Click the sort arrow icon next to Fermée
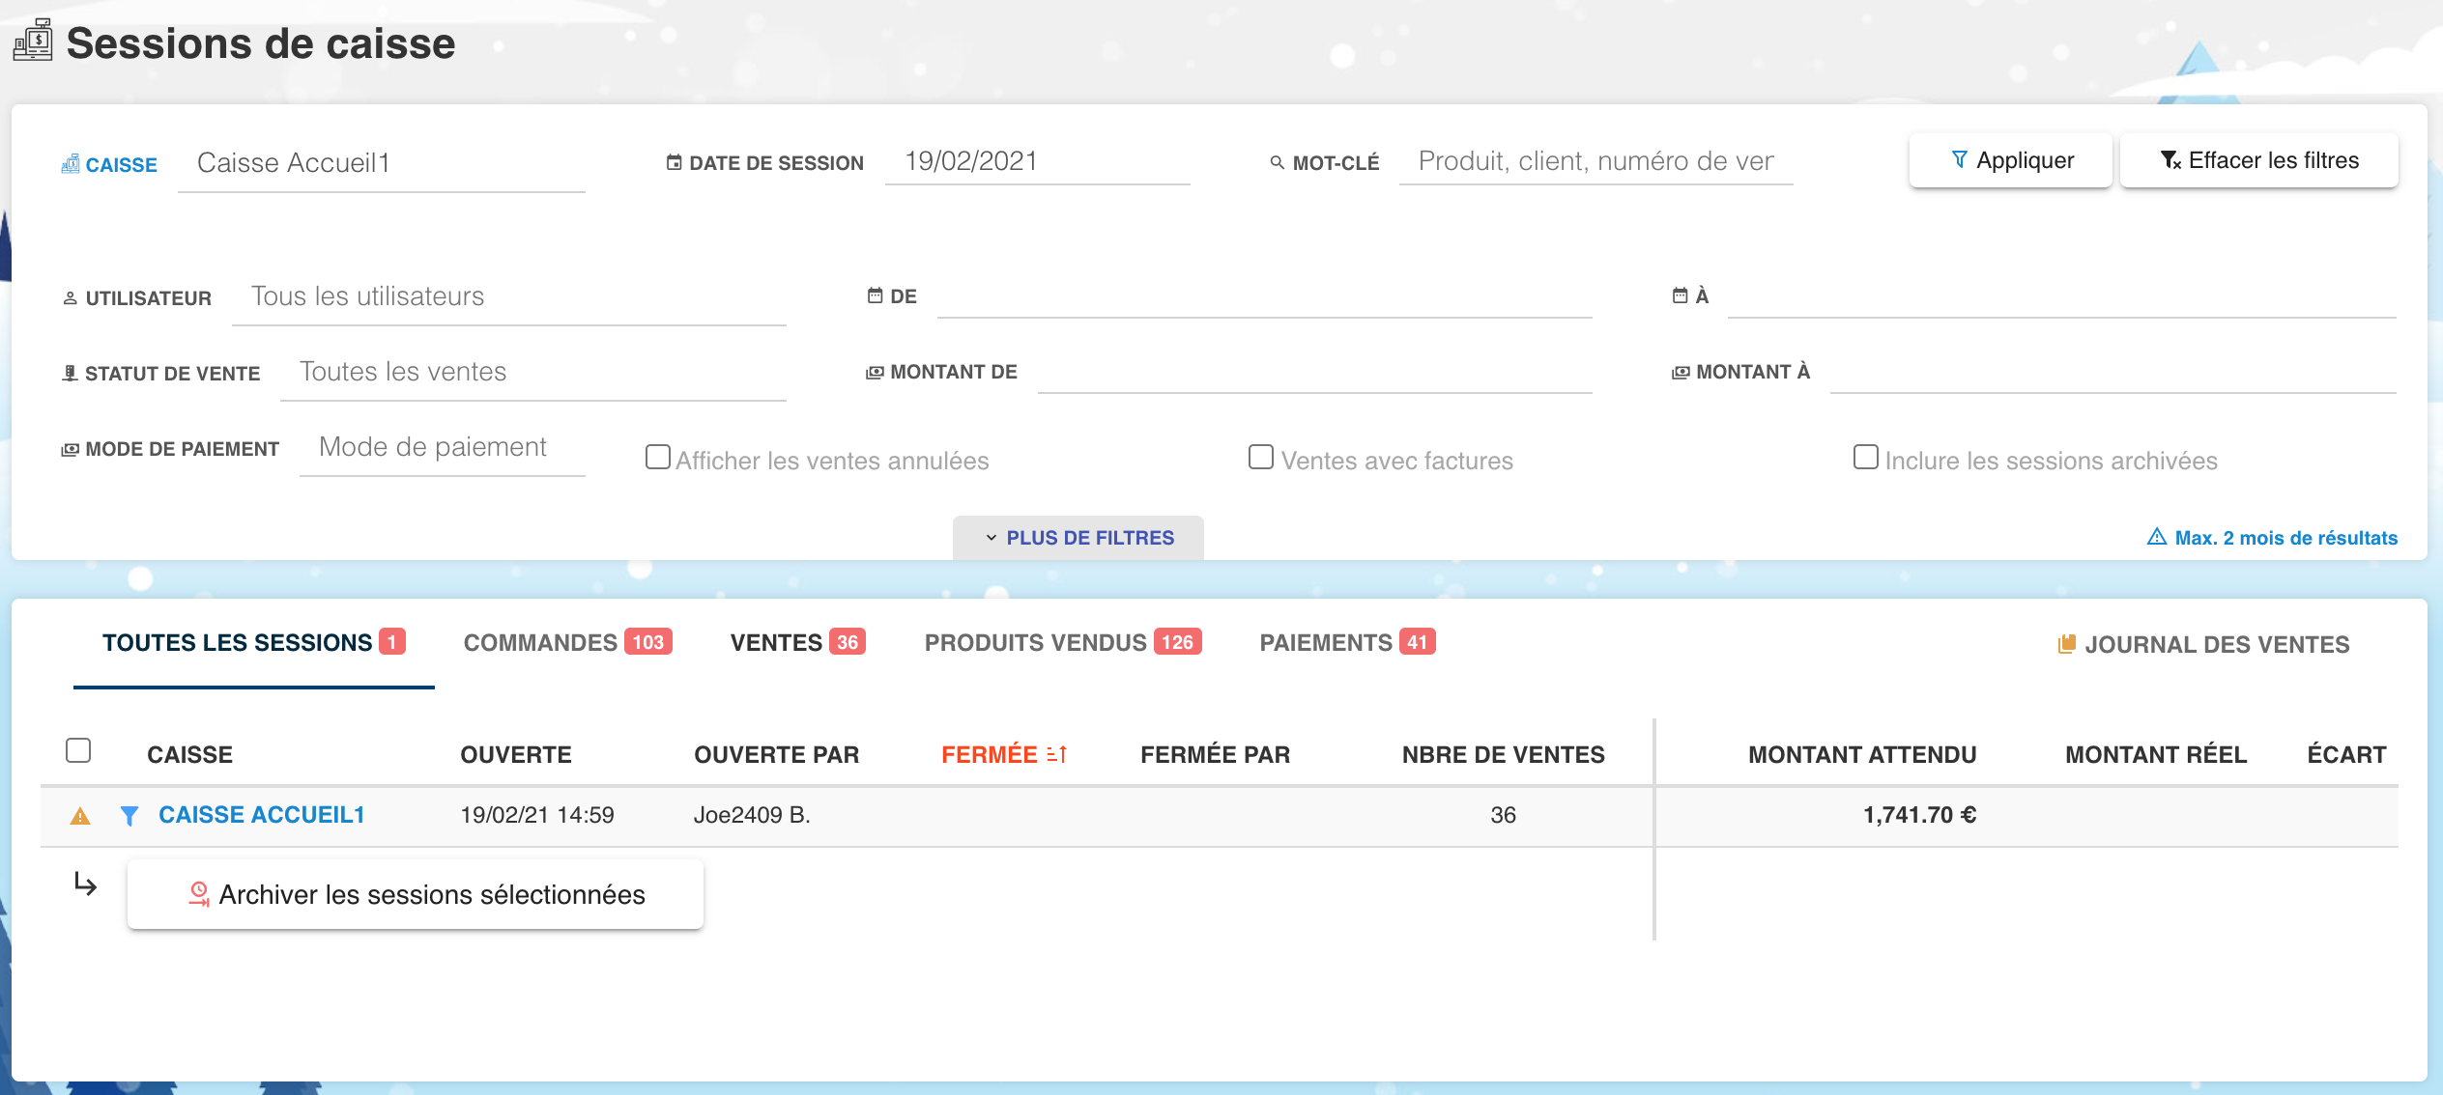 tap(1057, 754)
